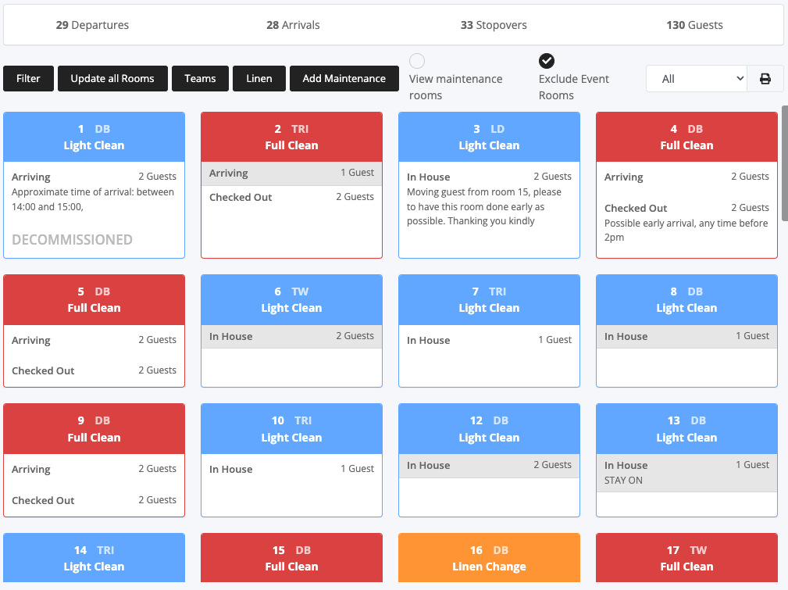Click the Filter button
The image size is (788, 590).
pyautogui.click(x=29, y=79)
